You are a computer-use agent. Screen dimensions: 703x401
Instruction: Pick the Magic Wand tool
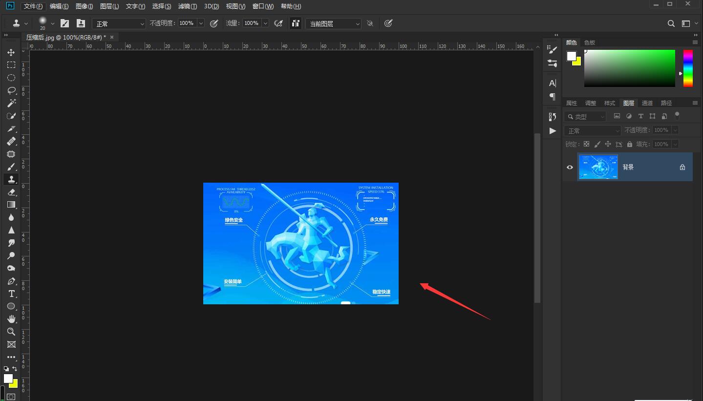click(11, 103)
